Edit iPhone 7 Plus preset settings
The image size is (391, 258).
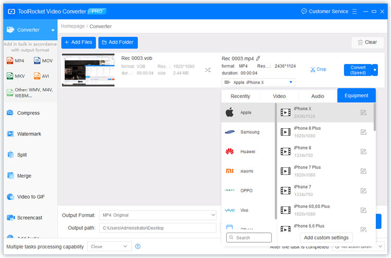pyautogui.click(x=363, y=171)
